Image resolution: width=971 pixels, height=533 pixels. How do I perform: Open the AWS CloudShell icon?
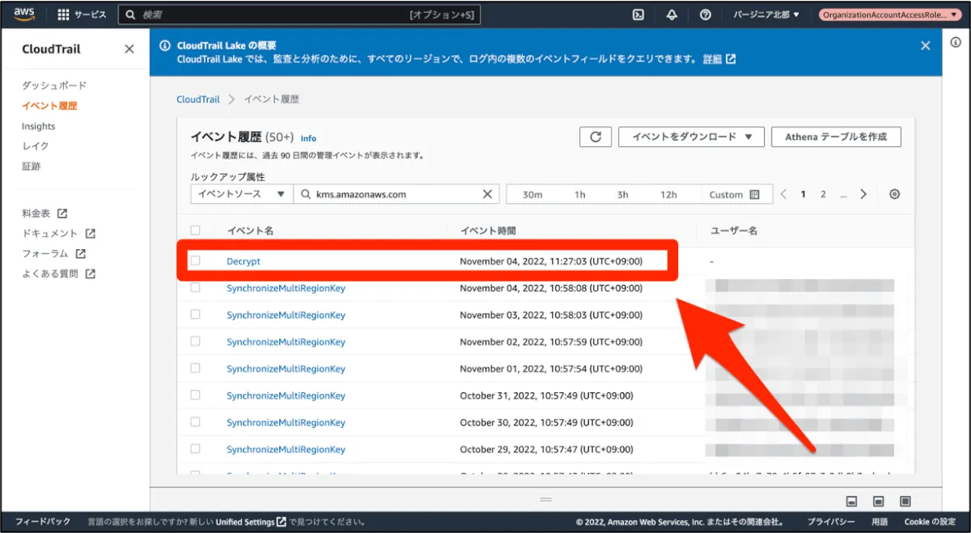(638, 15)
